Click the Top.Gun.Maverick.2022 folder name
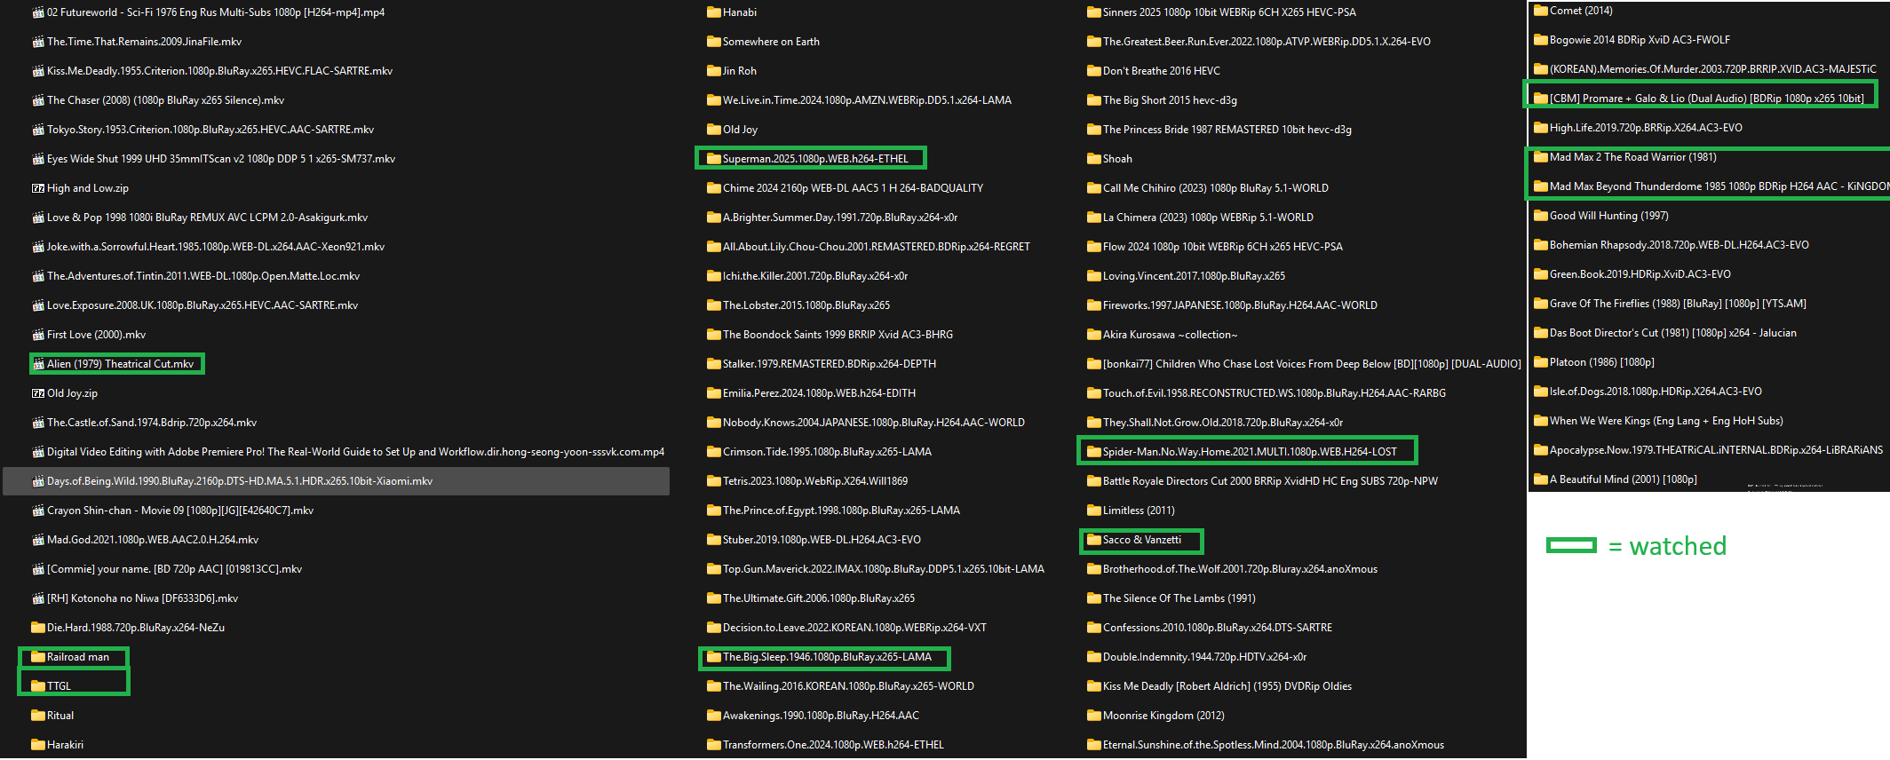Screen dimensions: 1890x760 point(884,569)
